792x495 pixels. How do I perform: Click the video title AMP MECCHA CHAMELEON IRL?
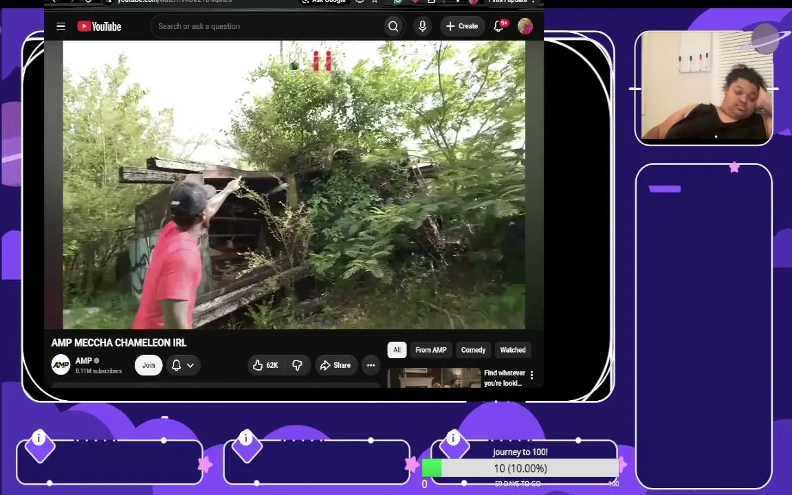(119, 343)
